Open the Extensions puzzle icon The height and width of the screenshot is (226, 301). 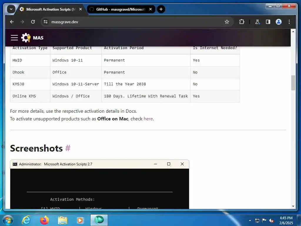tap(242, 22)
